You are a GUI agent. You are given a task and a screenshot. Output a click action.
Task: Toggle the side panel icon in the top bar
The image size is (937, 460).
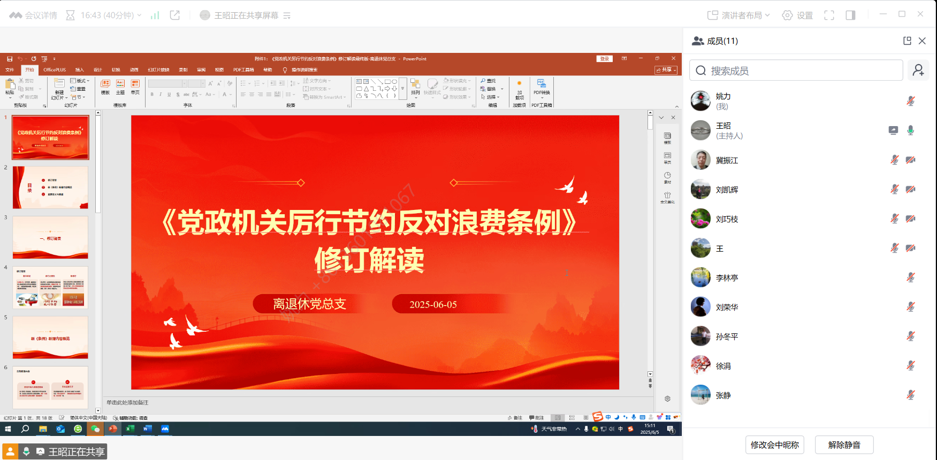click(850, 15)
